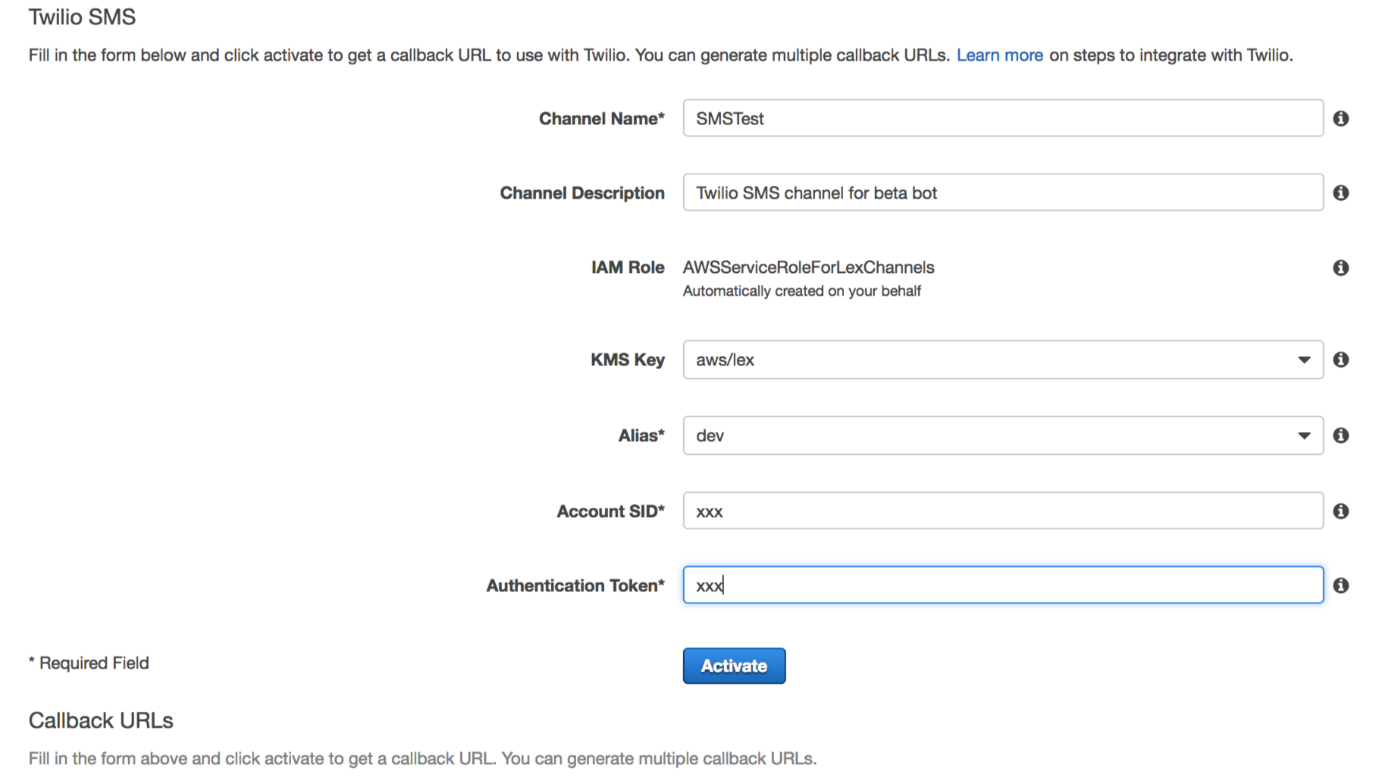1395x777 pixels.
Task: Expand the KMS Key aws/lex dropdown
Action: click(1003, 359)
